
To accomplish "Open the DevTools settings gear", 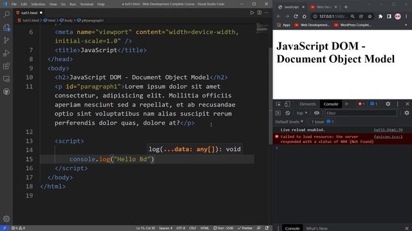I will (x=388, y=104).
